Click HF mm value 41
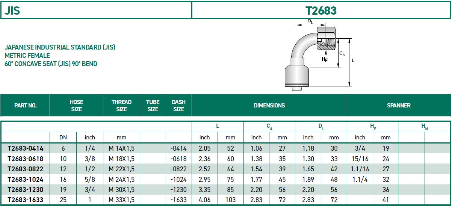This screenshot has height=207, width=452. [x=386, y=200]
